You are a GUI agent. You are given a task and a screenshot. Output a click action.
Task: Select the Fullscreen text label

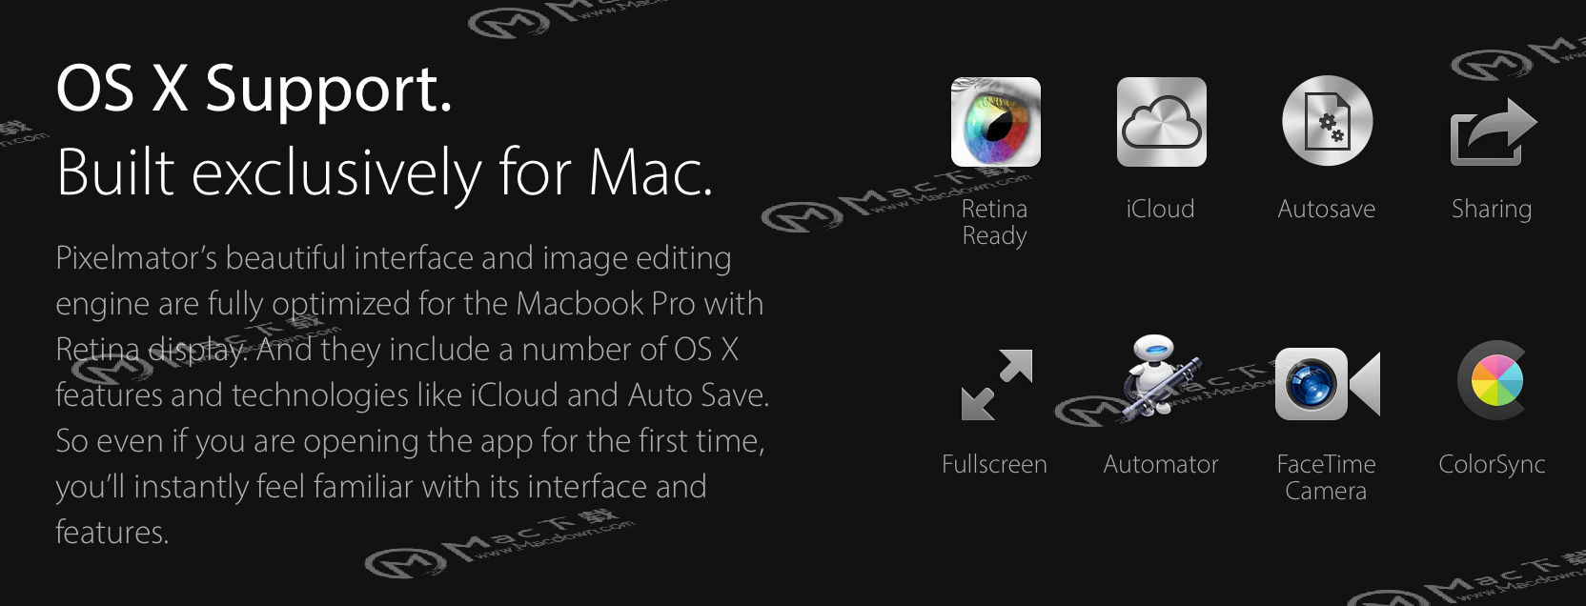point(994,464)
